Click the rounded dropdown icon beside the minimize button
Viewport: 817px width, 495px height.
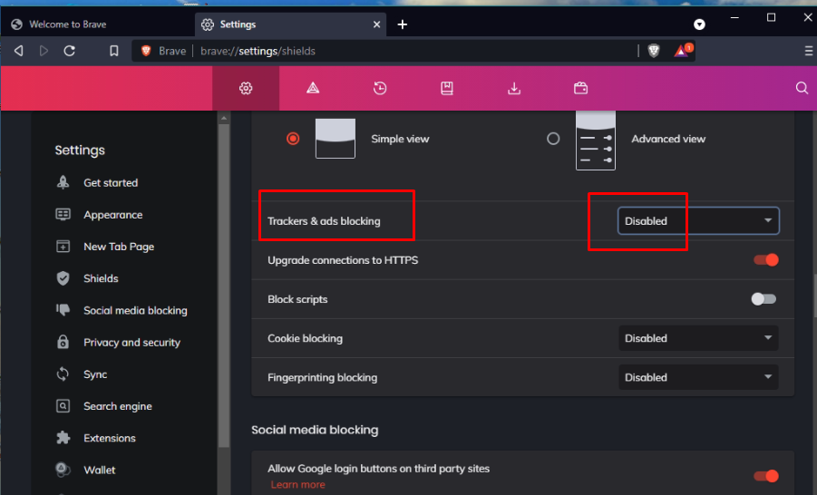[x=699, y=24]
